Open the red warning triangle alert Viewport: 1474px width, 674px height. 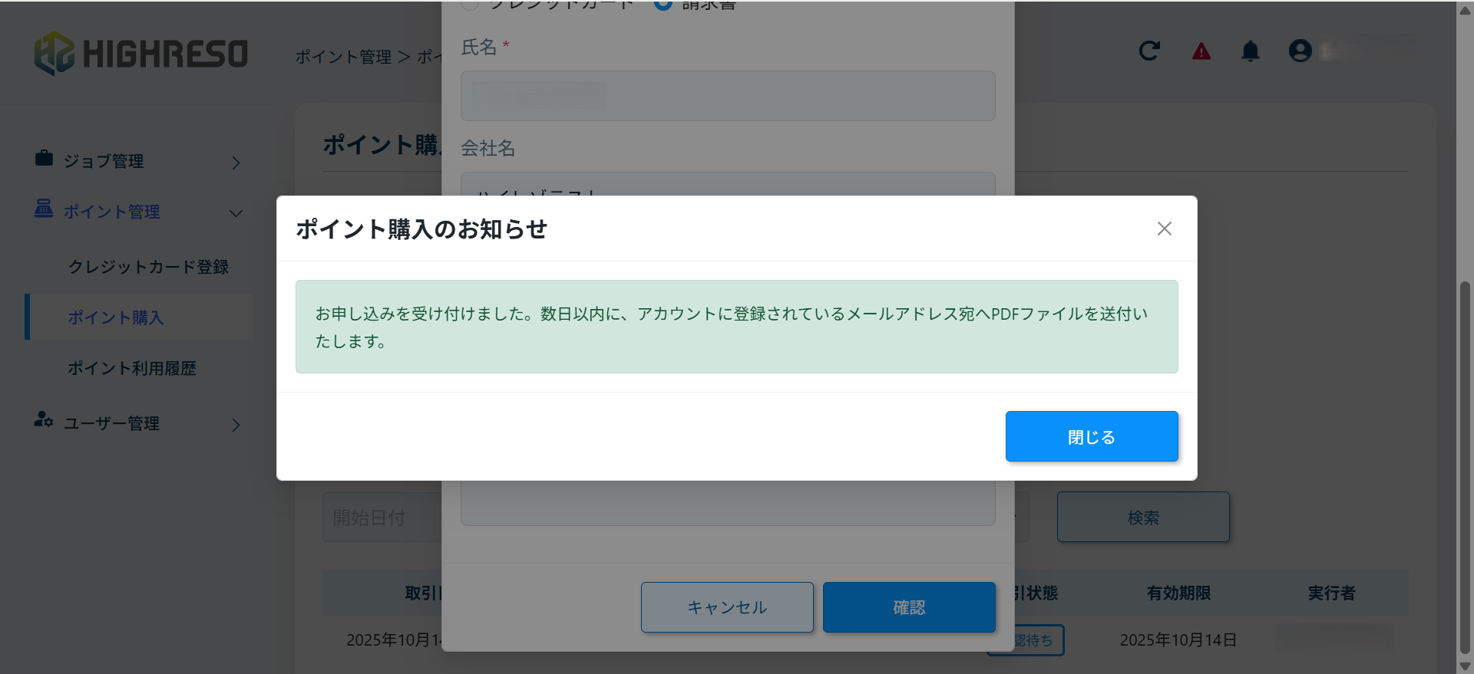[x=1201, y=51]
